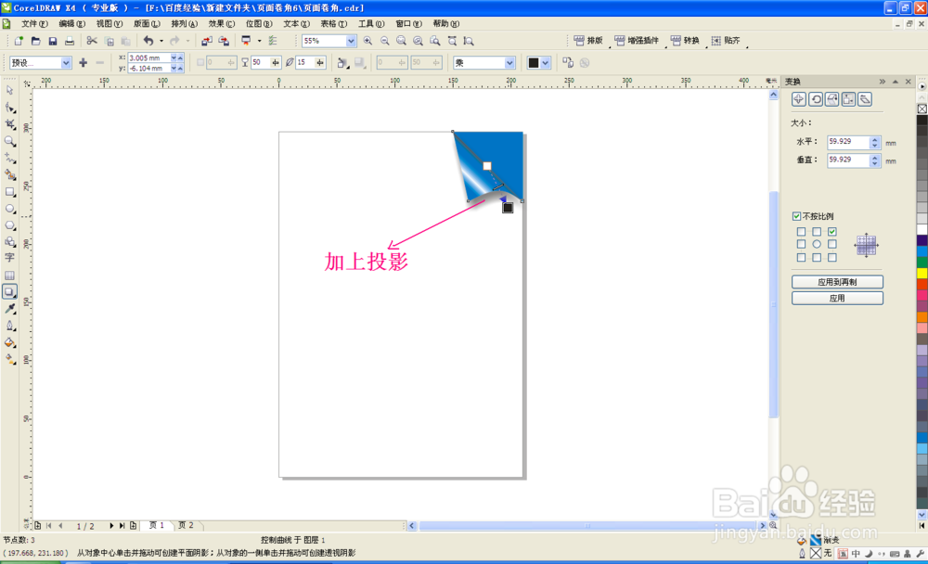Screen dimensions: 928x564
Task: Open the zoom level 55% dropdown
Action: coord(350,41)
